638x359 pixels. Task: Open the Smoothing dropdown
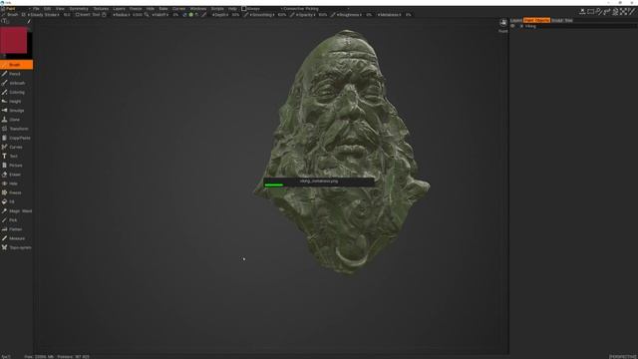point(261,15)
